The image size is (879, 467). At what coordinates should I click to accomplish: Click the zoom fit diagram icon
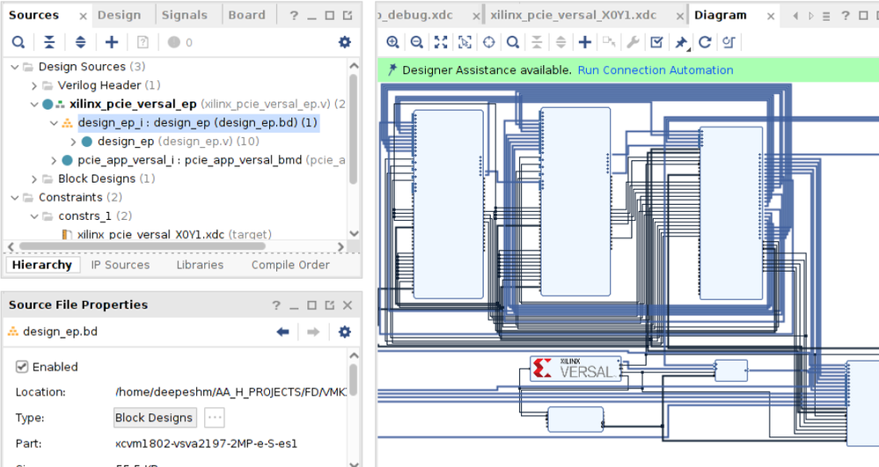(441, 42)
